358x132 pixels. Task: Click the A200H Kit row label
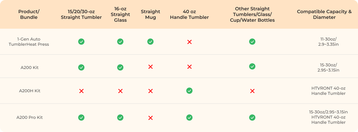tap(30, 91)
